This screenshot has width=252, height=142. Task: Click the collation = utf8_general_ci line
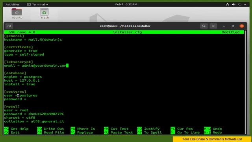(x=34, y=121)
